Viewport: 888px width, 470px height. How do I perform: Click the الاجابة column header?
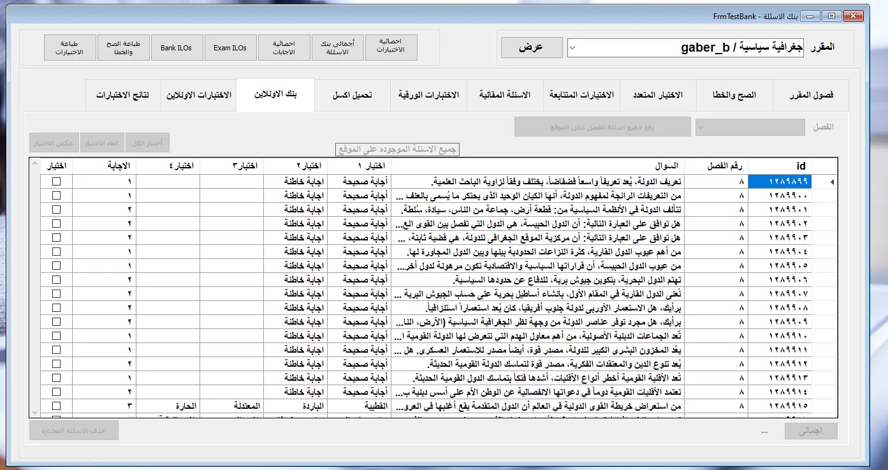click(x=104, y=166)
